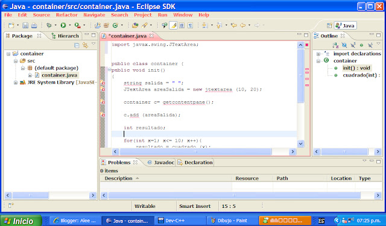Viewport: 386px width, 226px height.
Task: Click the Open Type icon
Action: [135, 25]
